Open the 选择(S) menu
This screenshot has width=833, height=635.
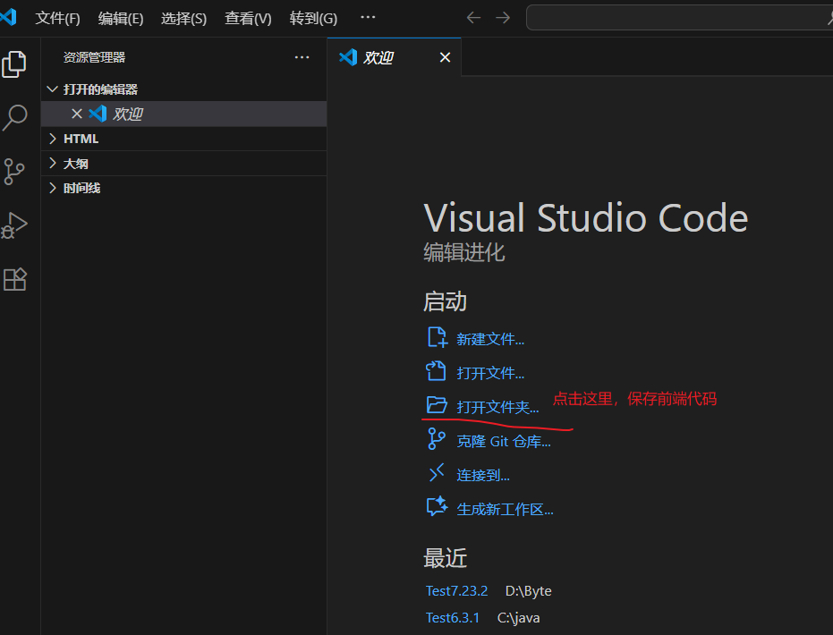183,19
